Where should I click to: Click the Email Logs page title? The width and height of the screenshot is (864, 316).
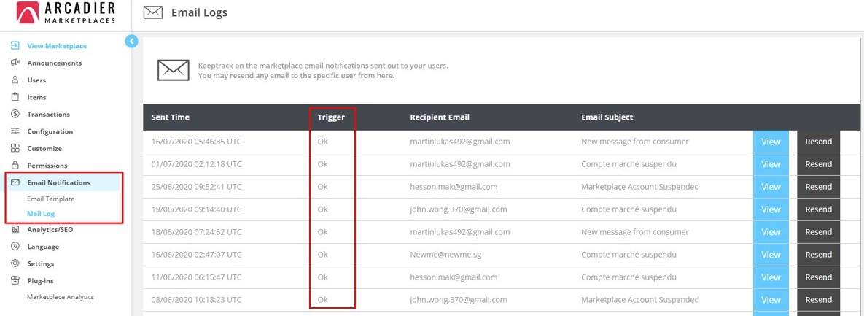tap(199, 12)
